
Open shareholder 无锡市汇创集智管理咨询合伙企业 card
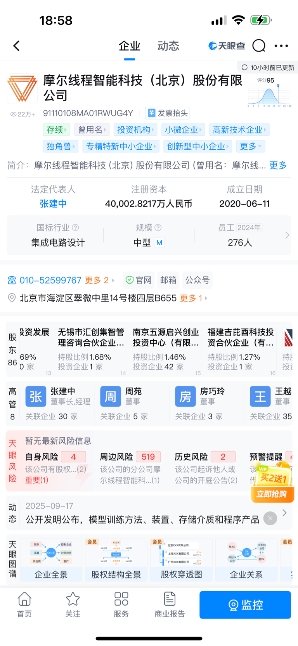pyautogui.click(x=91, y=349)
